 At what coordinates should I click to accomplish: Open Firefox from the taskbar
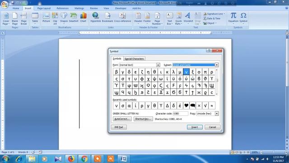[x=71, y=159]
